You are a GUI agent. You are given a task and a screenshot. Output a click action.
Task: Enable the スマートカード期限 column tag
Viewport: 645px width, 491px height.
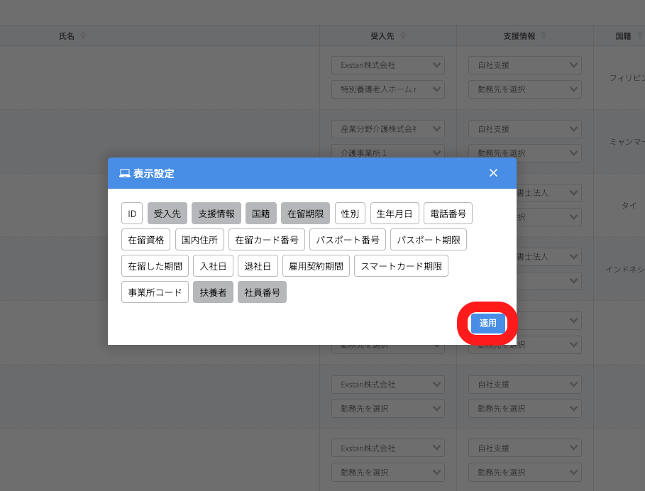(x=401, y=266)
